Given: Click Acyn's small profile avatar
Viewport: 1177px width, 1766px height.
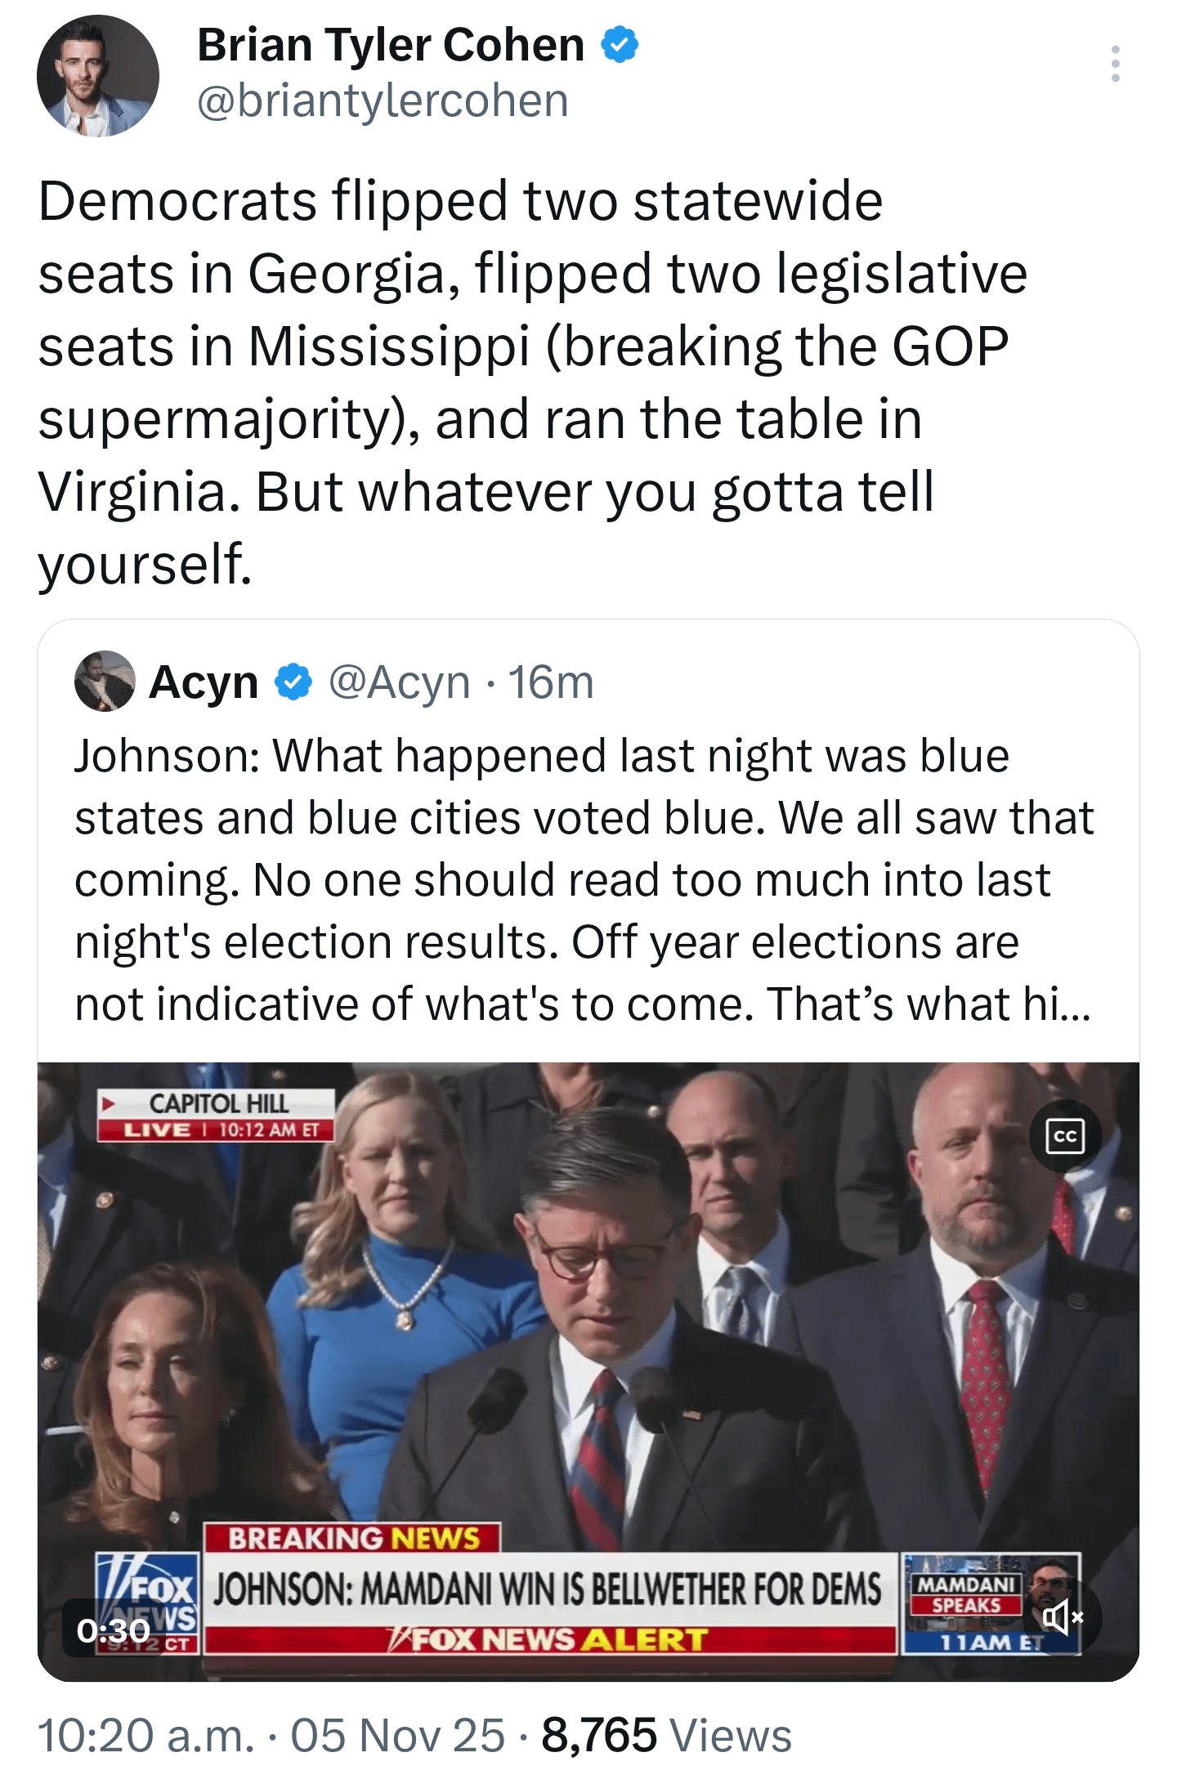Looking at the screenshot, I should (105, 681).
